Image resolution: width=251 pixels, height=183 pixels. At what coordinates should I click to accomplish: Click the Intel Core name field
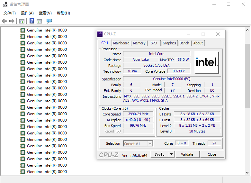point(157,54)
